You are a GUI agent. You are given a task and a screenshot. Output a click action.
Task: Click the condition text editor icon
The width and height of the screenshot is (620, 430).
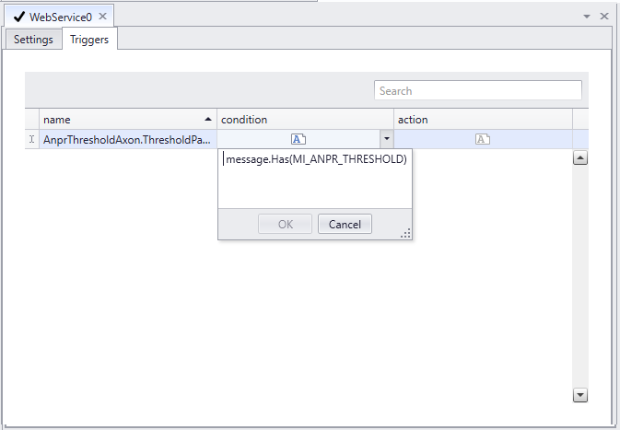point(298,139)
